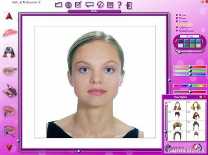Open help with the question mark icon
Viewport: 208px width, 155px height.
coord(119,5)
